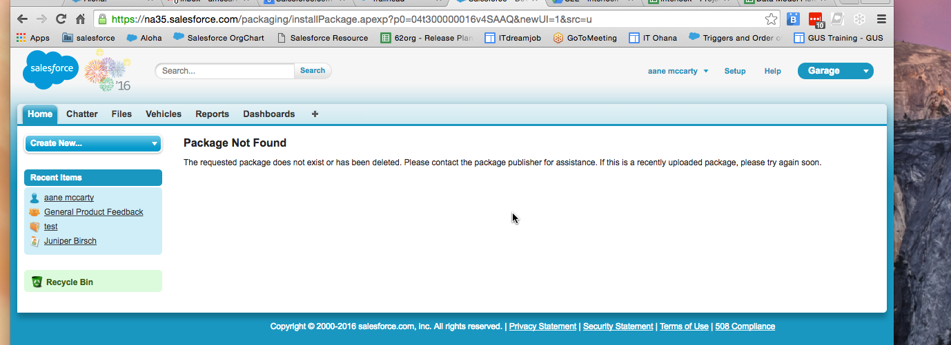Click the plus All Tabs icon
This screenshot has height=345, width=951.
click(315, 114)
